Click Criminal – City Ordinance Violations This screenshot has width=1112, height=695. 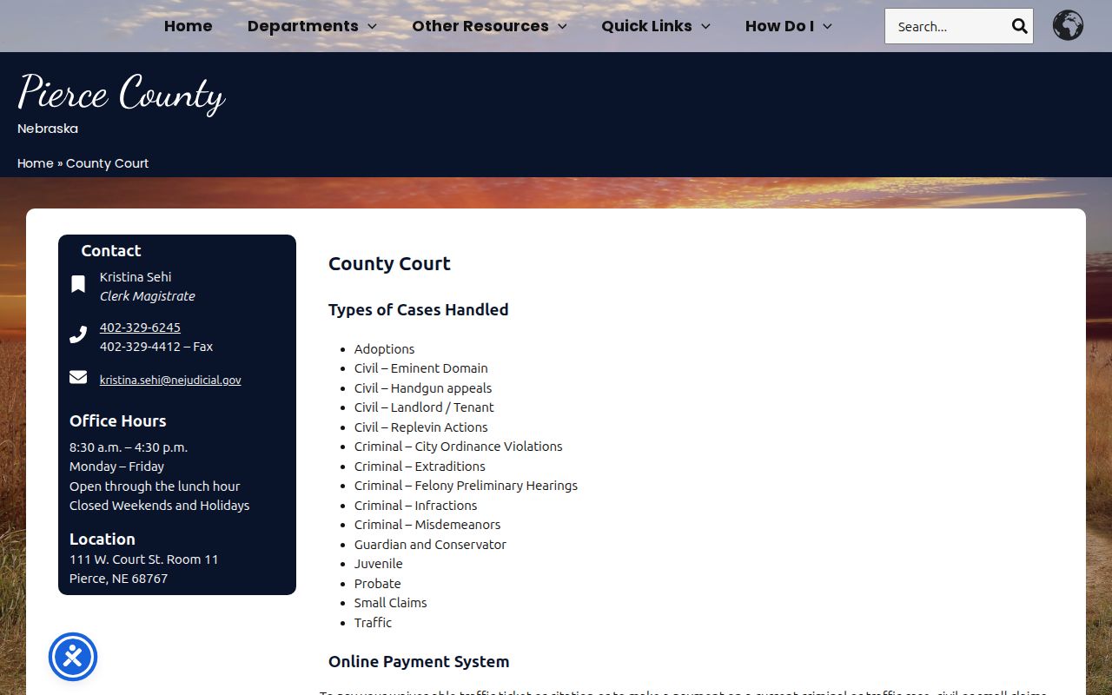458,447
